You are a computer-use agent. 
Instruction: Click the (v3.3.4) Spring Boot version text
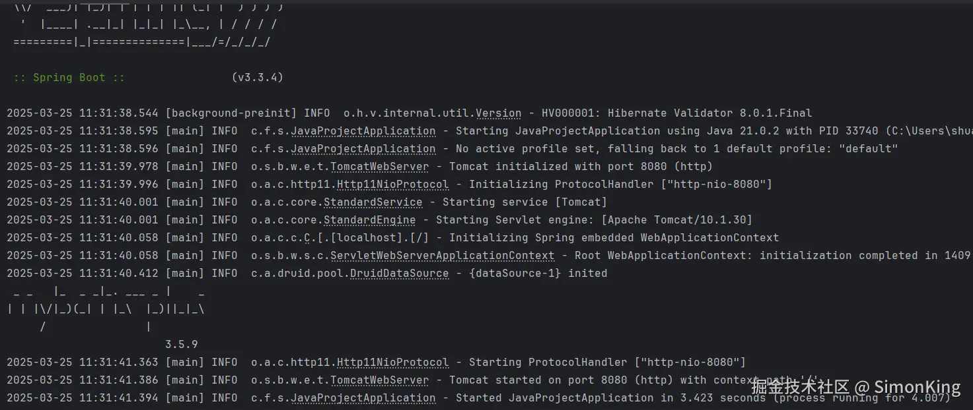[x=258, y=78]
